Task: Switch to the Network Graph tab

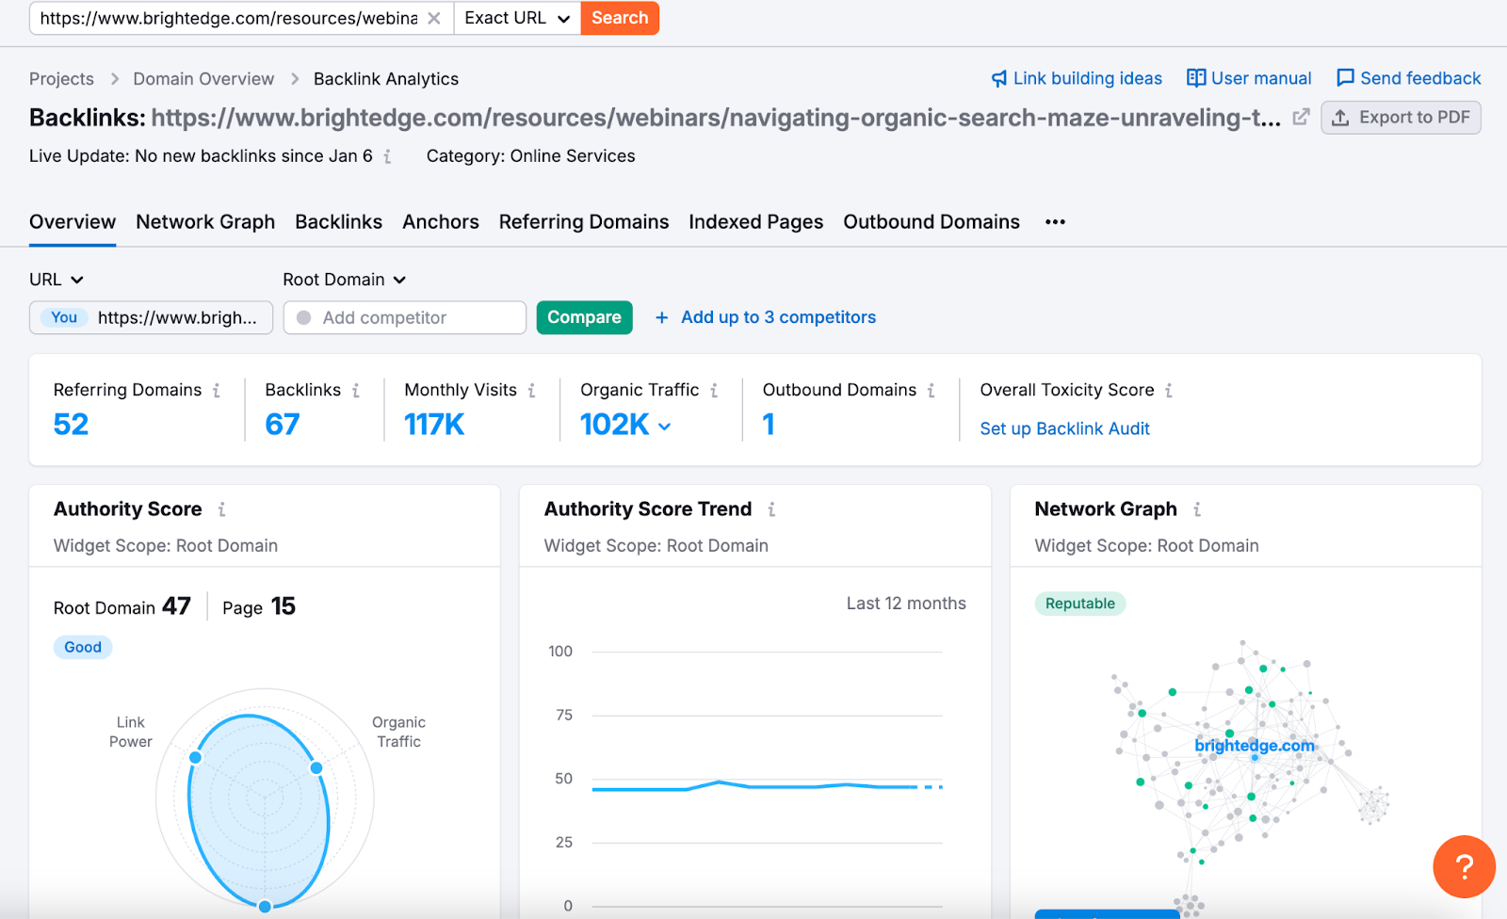Action: click(205, 222)
